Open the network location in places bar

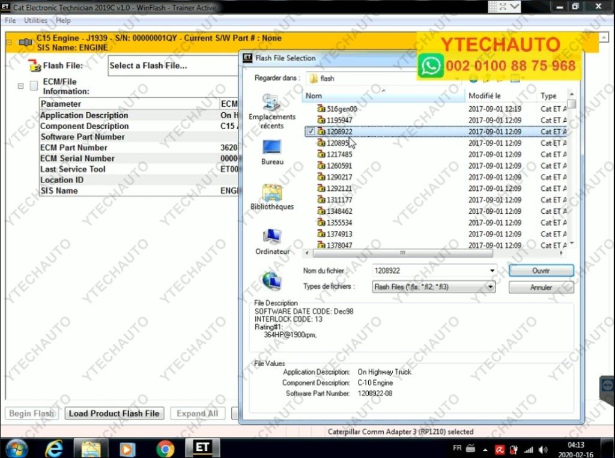272,281
